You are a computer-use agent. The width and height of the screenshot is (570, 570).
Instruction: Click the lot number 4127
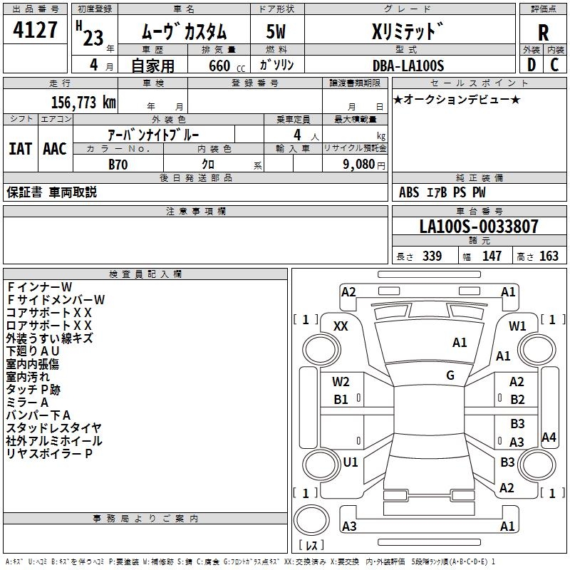coord(36,32)
